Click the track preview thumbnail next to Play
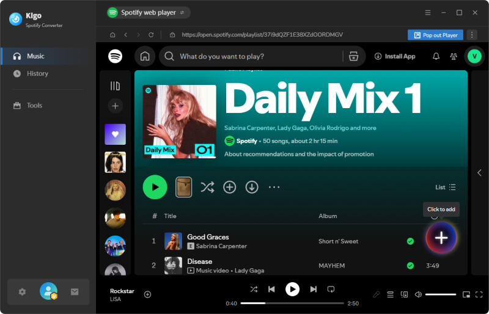Viewport: 489px width, 314px height. click(x=184, y=187)
